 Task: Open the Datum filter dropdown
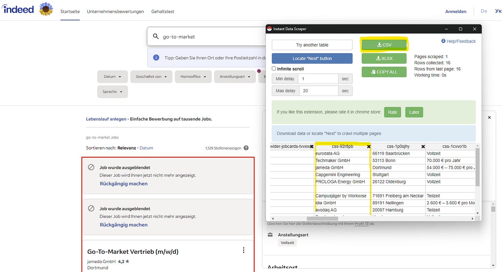112,77
